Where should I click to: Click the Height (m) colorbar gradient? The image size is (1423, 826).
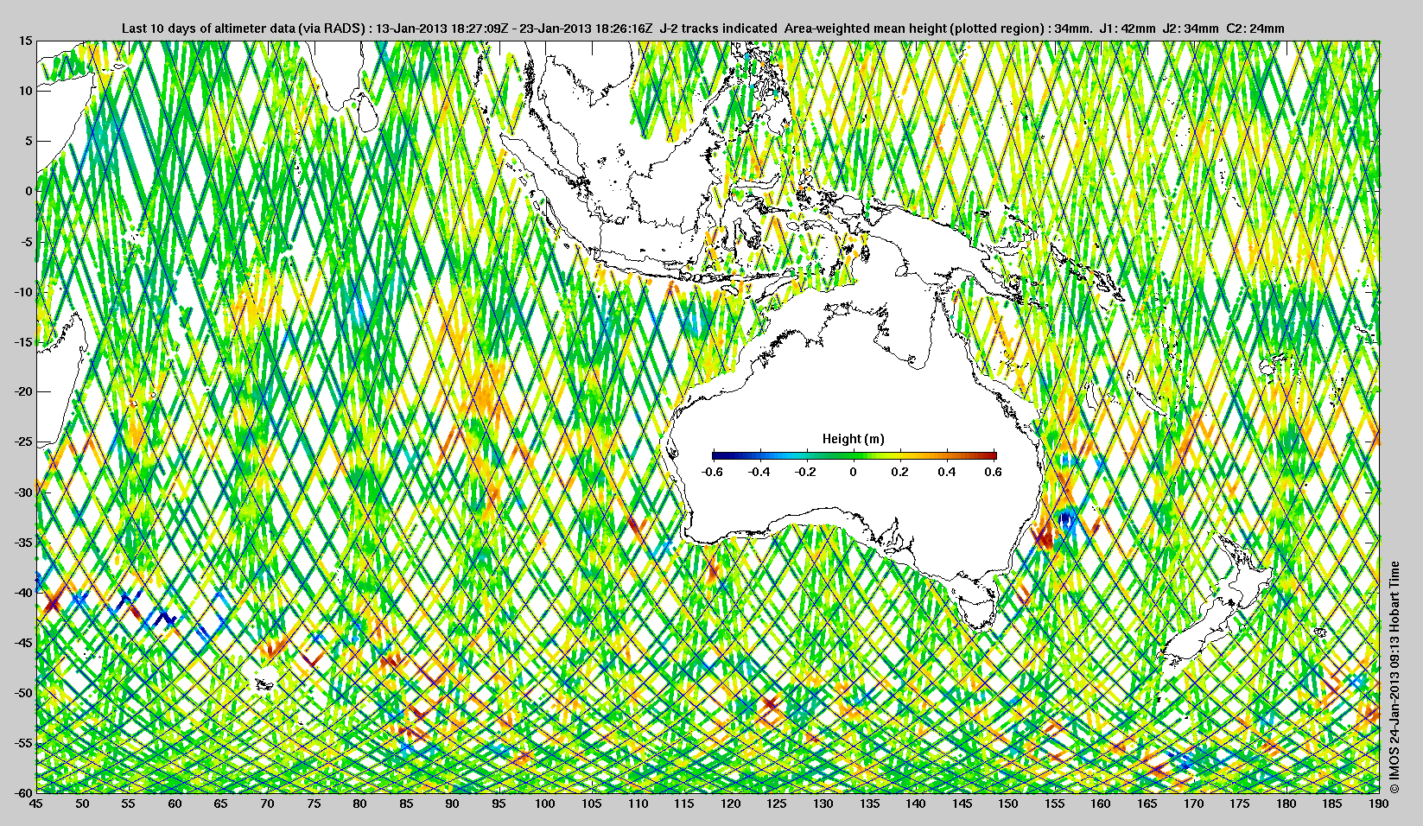(854, 455)
